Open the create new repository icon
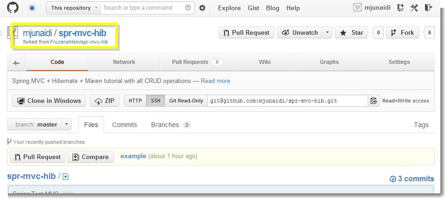 [400, 8]
